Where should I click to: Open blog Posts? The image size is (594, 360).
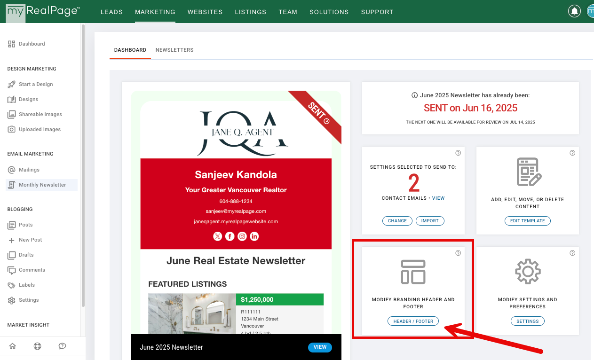coord(26,225)
